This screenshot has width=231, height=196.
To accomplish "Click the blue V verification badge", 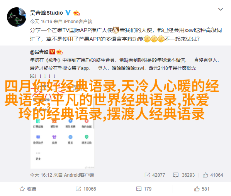I will 68,13.
